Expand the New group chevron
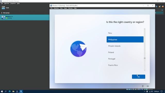Screen dimensions: 165x93 click(x=2, y=13)
